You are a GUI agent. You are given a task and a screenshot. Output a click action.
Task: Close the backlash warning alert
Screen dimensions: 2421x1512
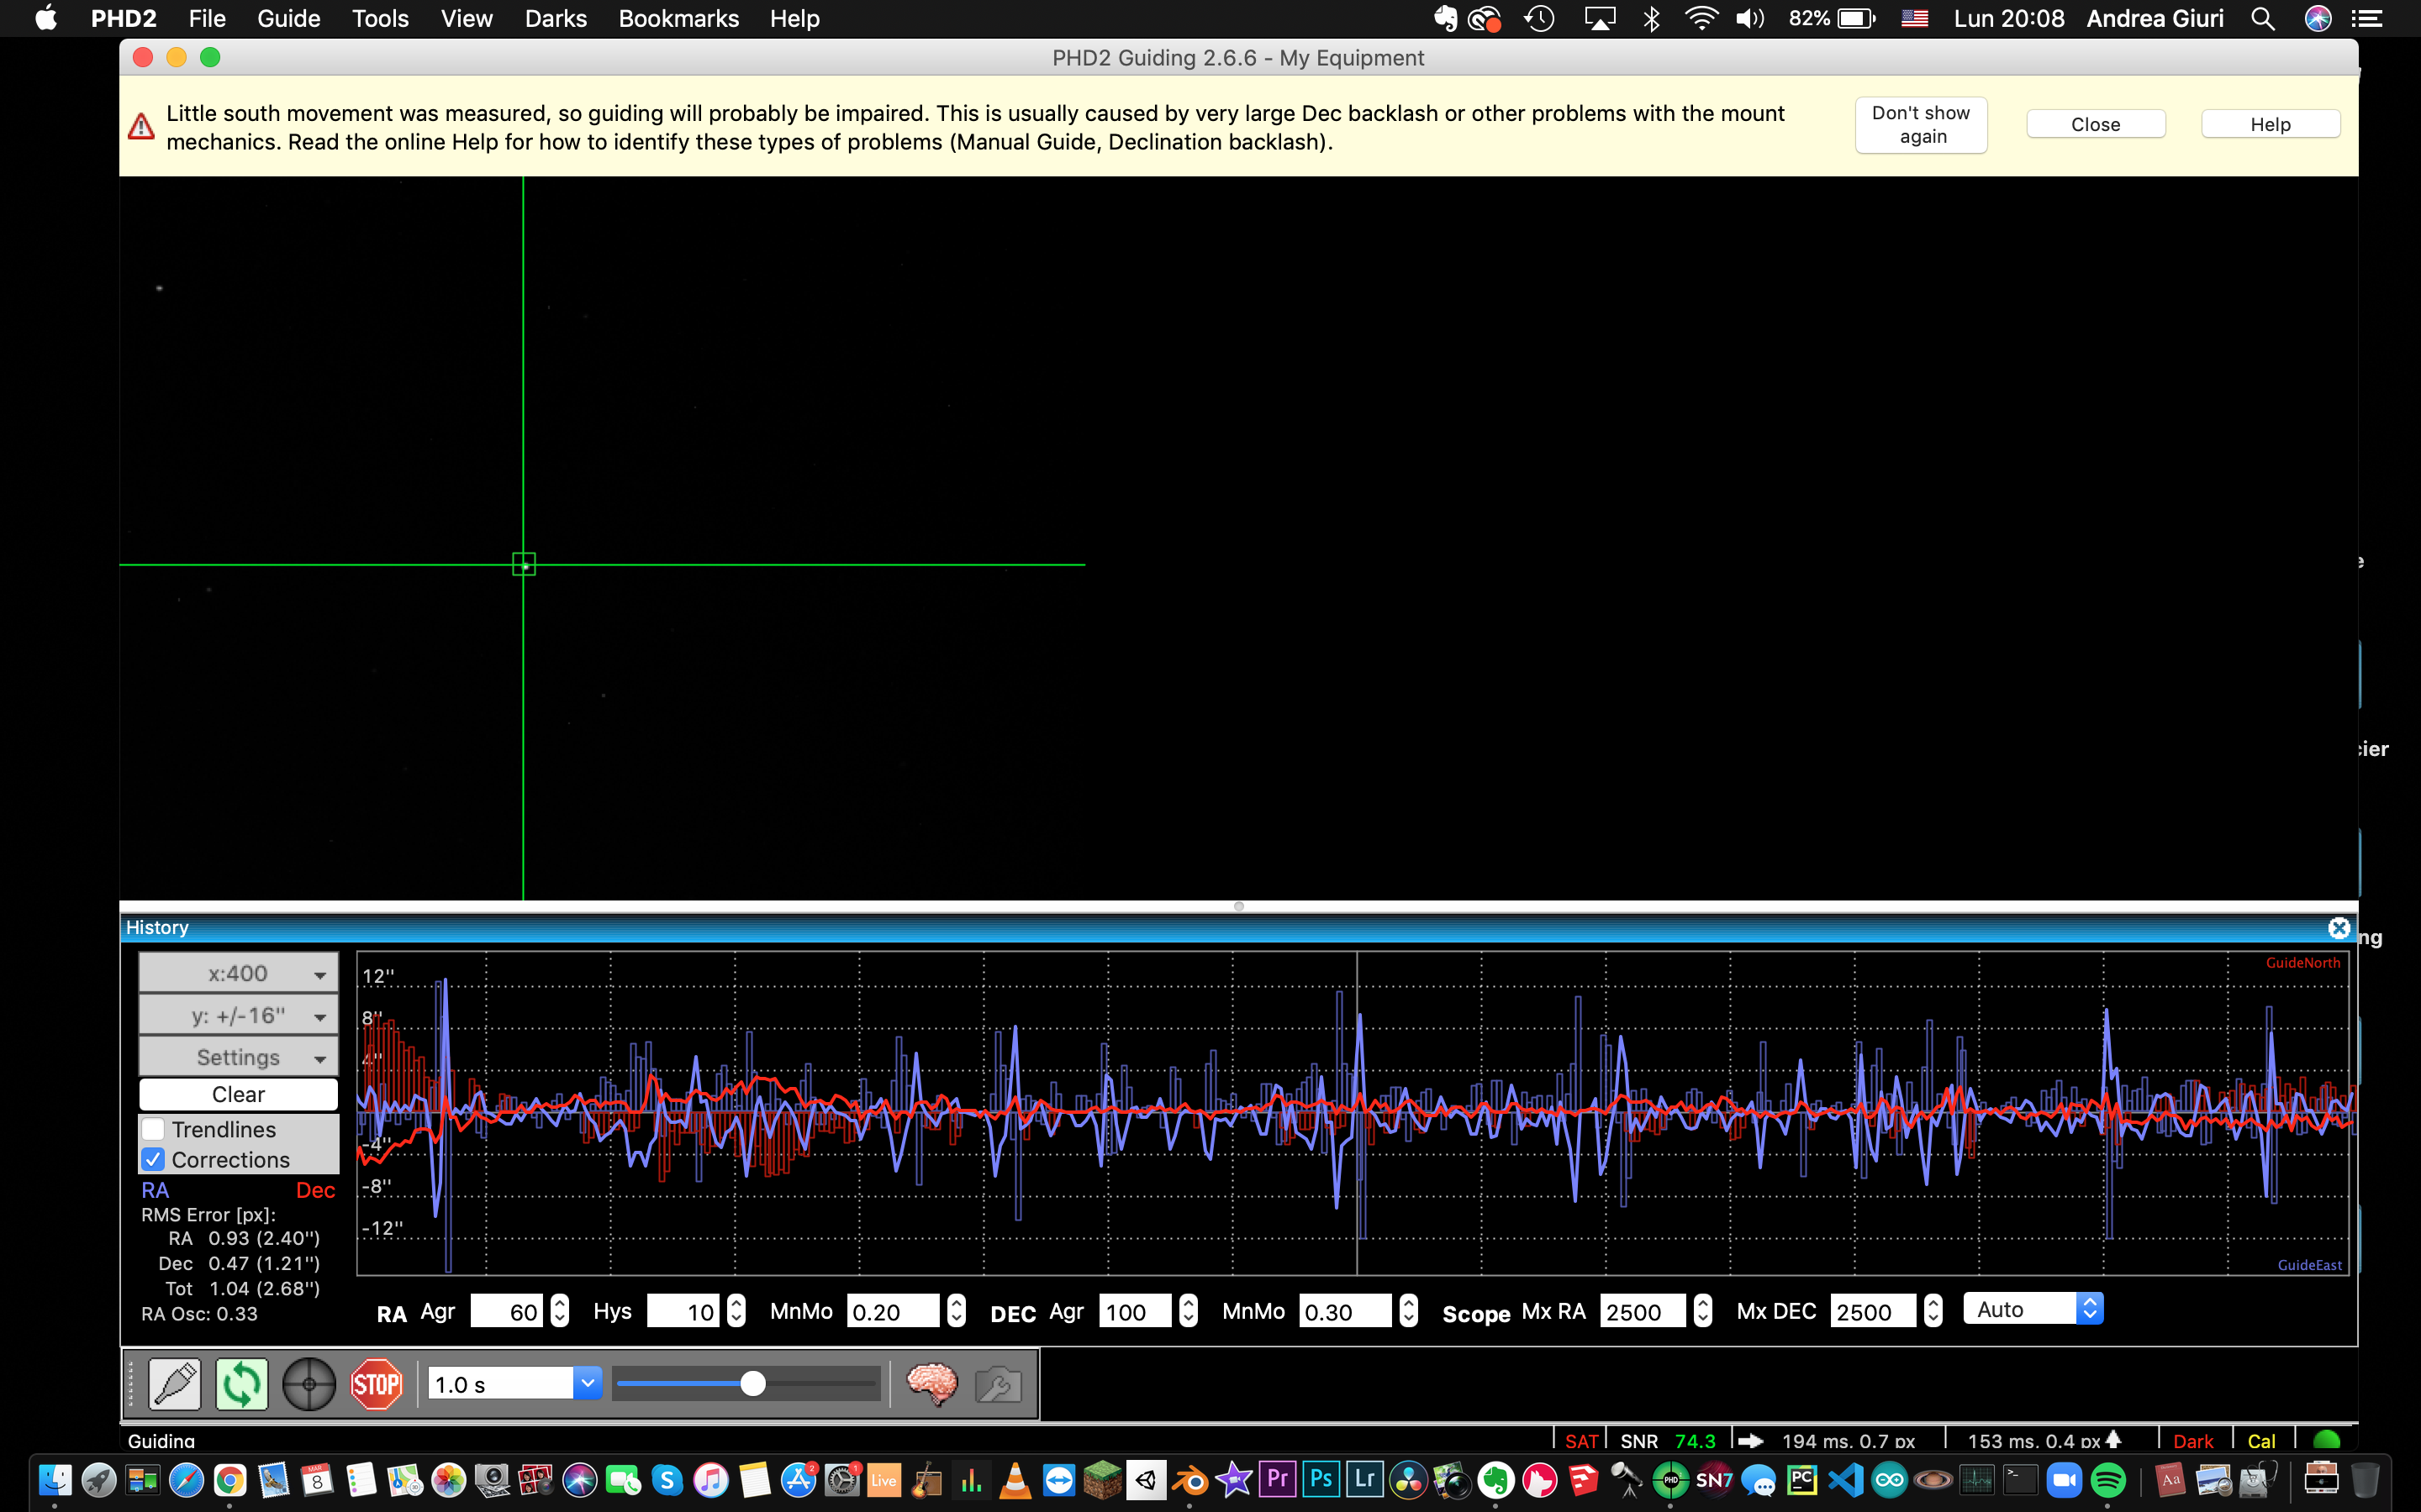2096,124
